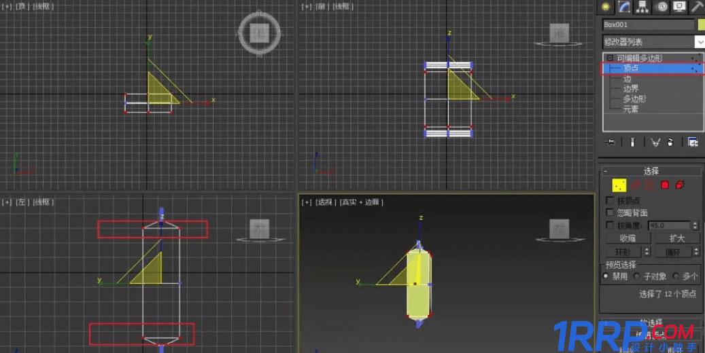Click the 选择了 12 个顶点 status text

[x=668, y=294]
